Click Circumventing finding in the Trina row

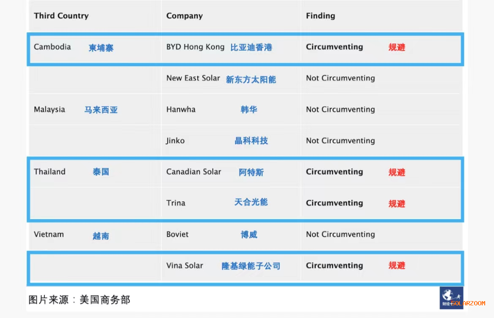[x=334, y=203]
